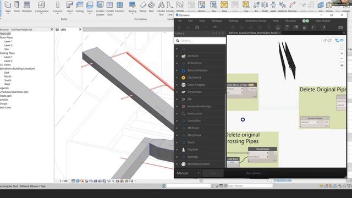Switch to 3D background preview toggle in Dynamo
This screenshot has width=352, height=198.
327,40
